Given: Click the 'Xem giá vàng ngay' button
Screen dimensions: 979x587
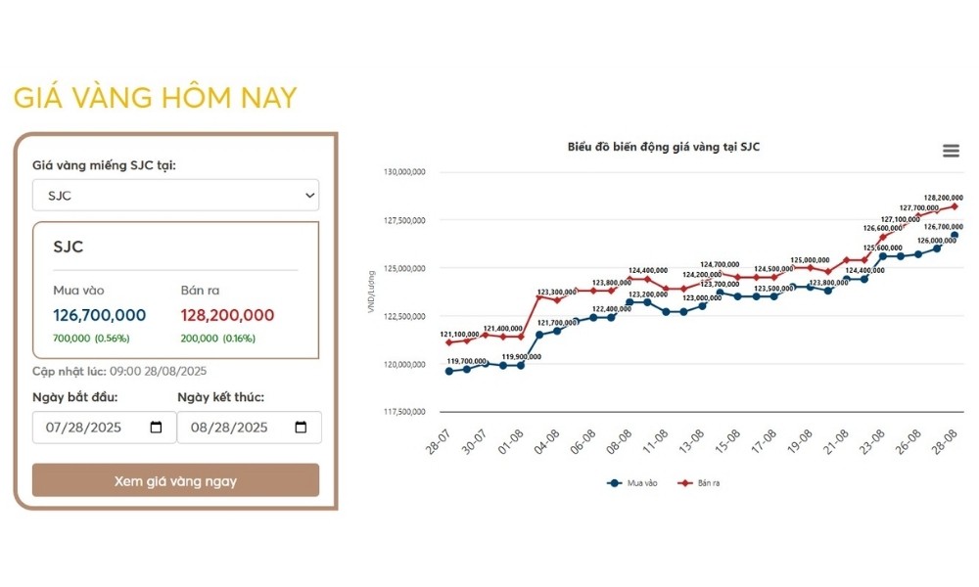Looking at the screenshot, I should click(175, 480).
